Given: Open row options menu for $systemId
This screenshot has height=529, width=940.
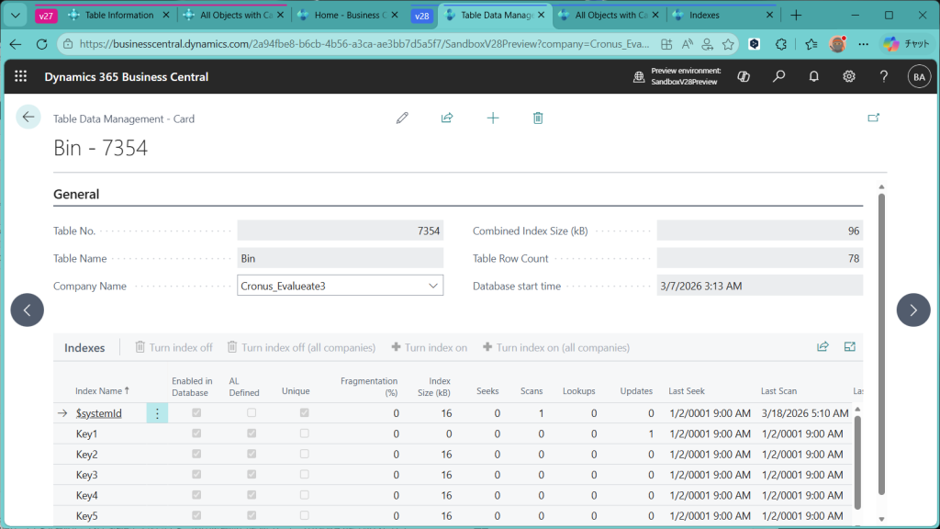Looking at the screenshot, I should [x=157, y=413].
